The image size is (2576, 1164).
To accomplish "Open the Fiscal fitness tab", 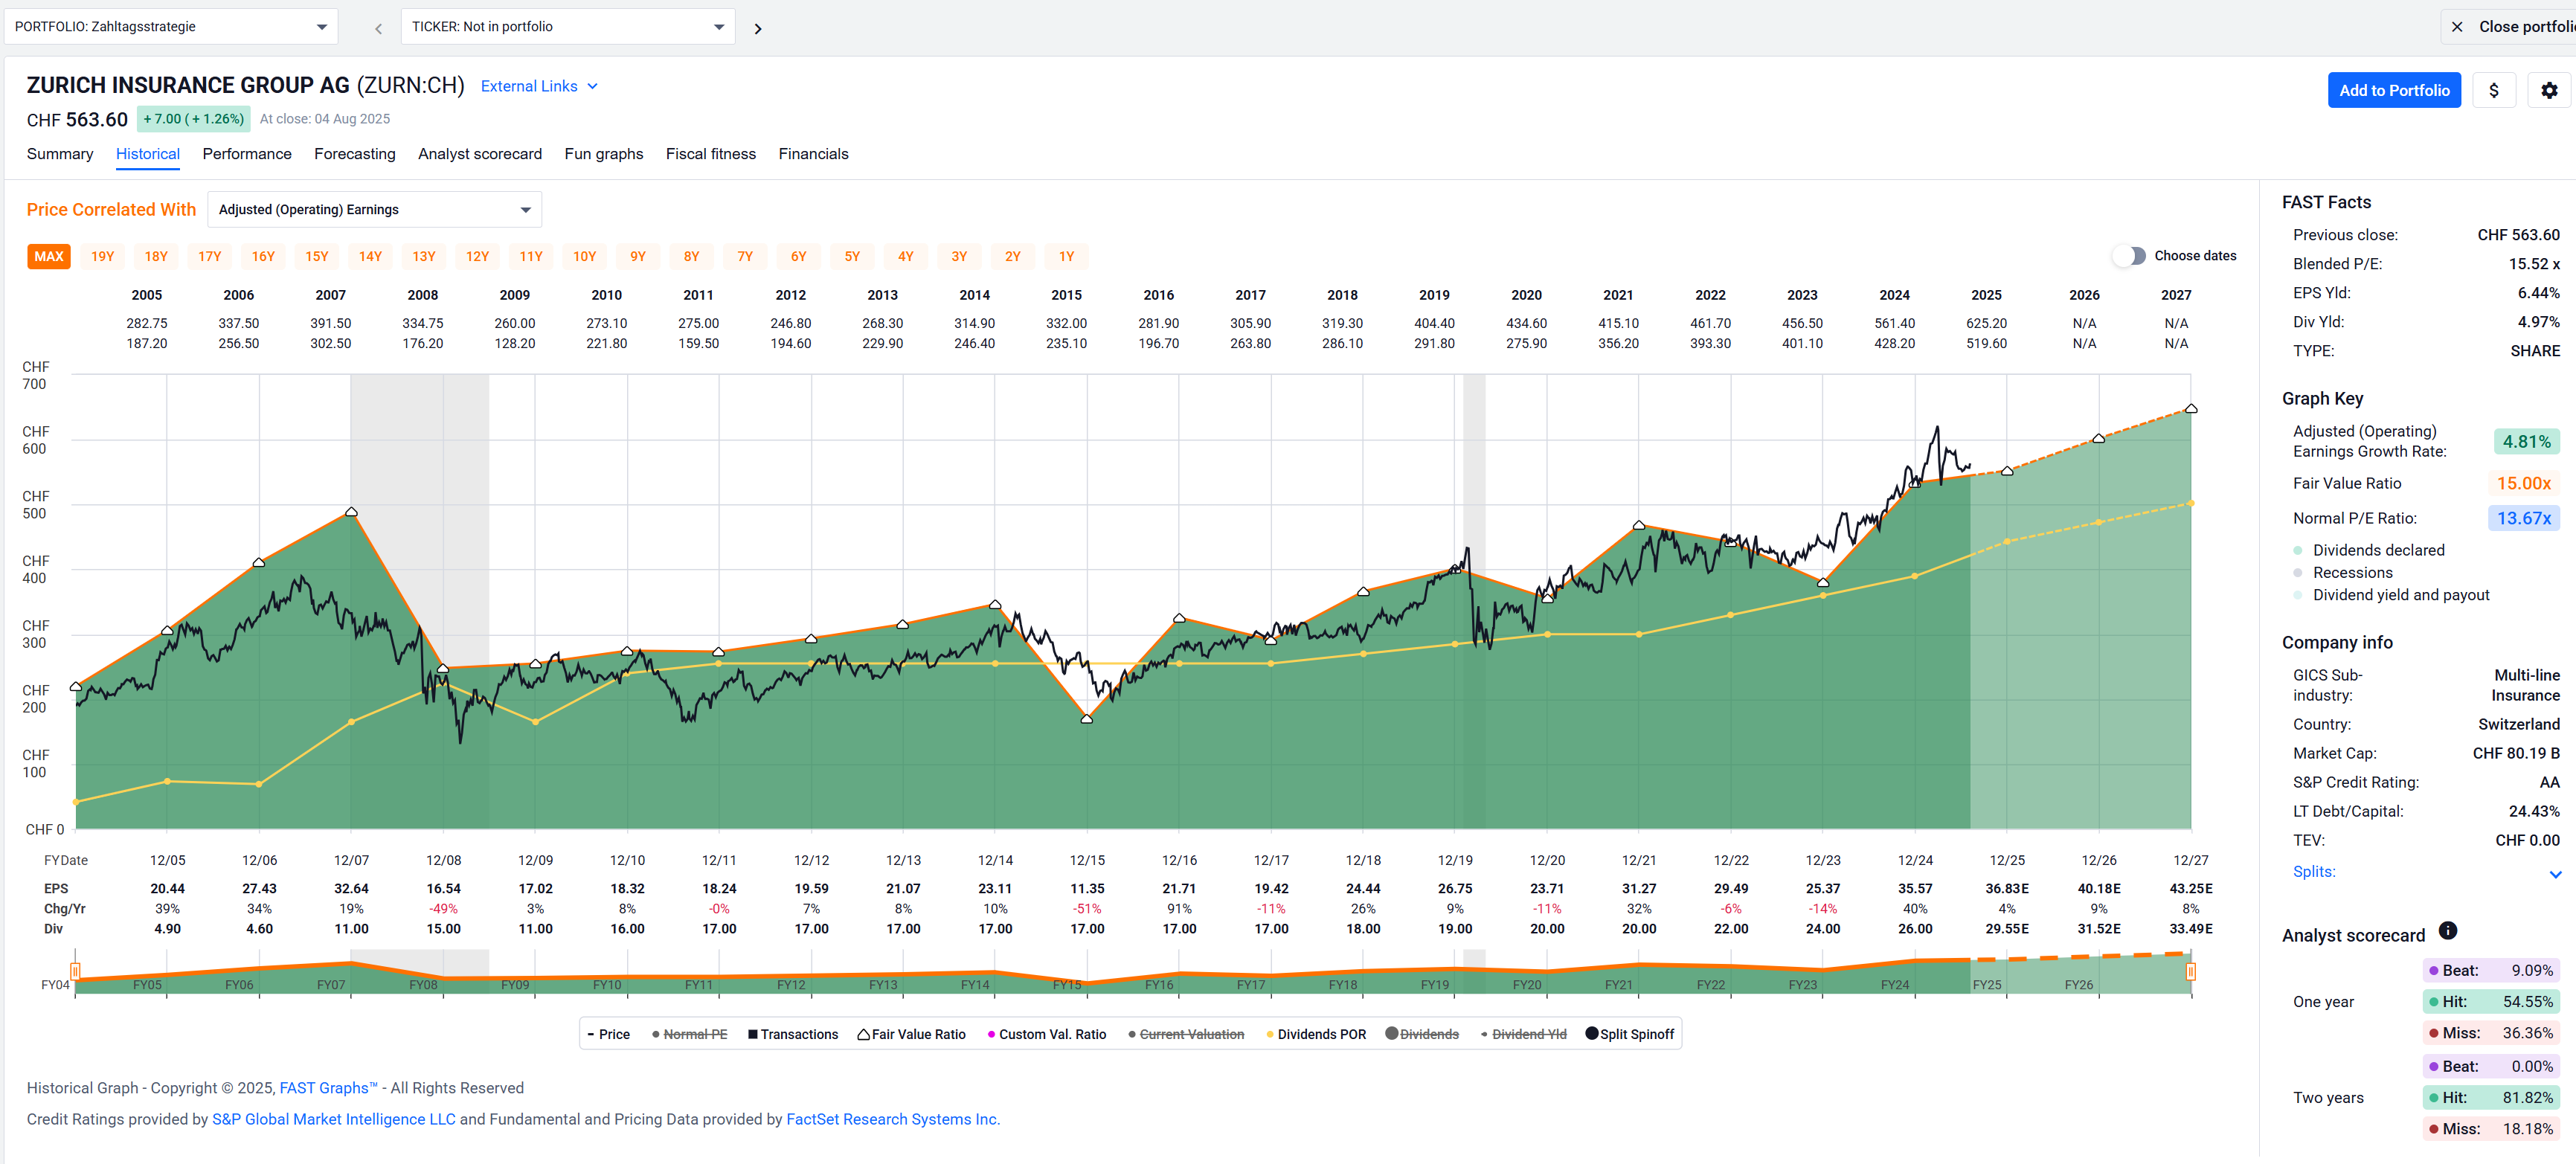I will [711, 154].
